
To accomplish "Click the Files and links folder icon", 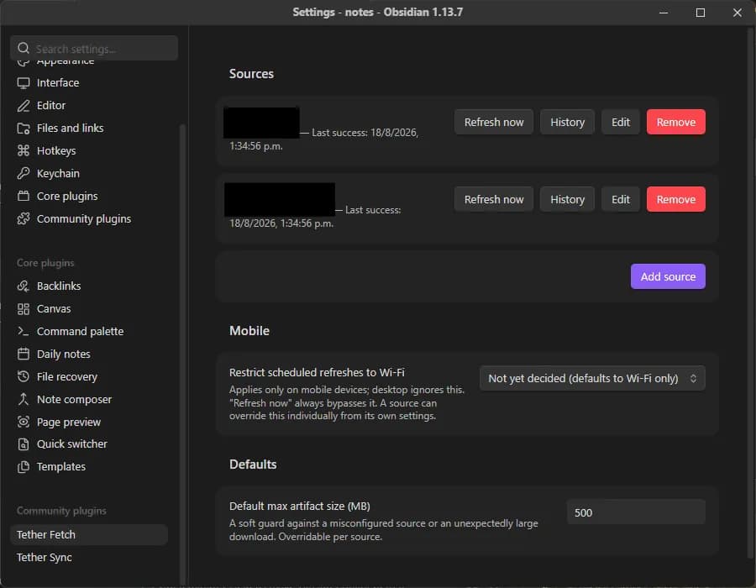I will tap(24, 129).
